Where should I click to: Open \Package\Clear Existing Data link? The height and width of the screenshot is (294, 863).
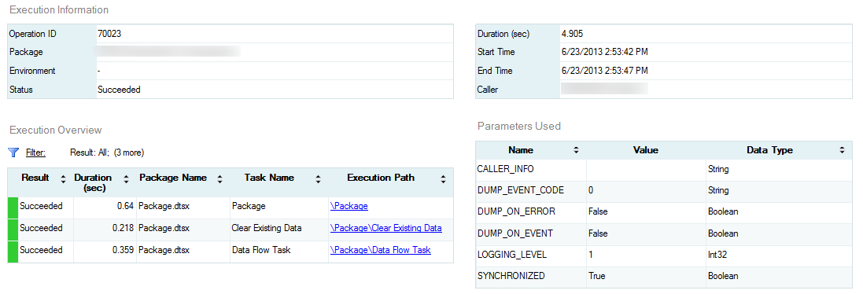[385, 228]
